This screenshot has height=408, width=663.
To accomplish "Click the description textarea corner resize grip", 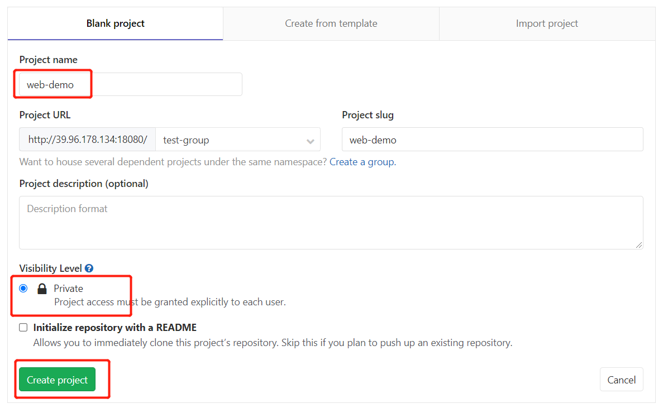I will 638,245.
